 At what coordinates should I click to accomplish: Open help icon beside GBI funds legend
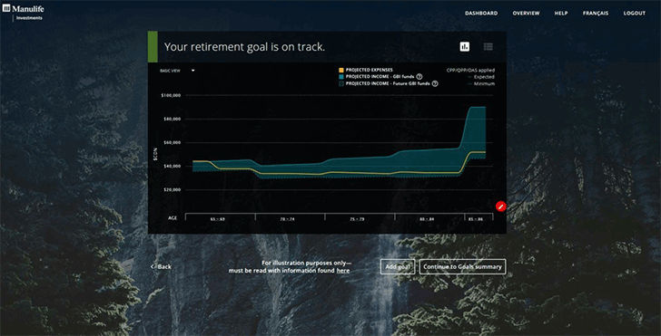[x=419, y=77]
